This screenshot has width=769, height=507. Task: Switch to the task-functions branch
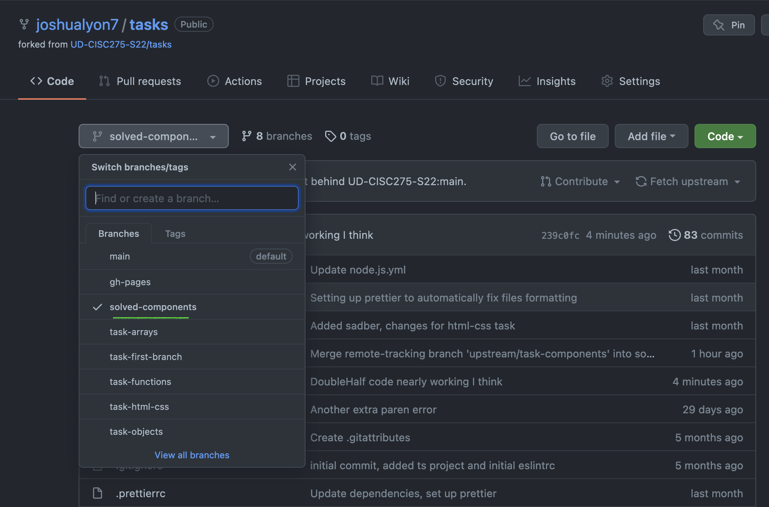pos(192,382)
